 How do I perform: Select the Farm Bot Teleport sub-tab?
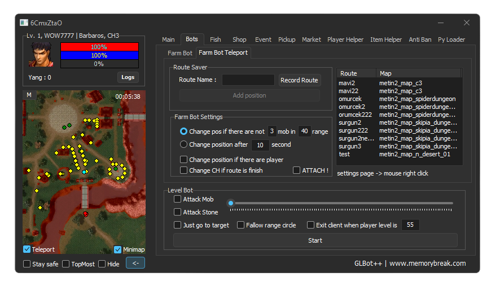pyautogui.click(x=223, y=52)
